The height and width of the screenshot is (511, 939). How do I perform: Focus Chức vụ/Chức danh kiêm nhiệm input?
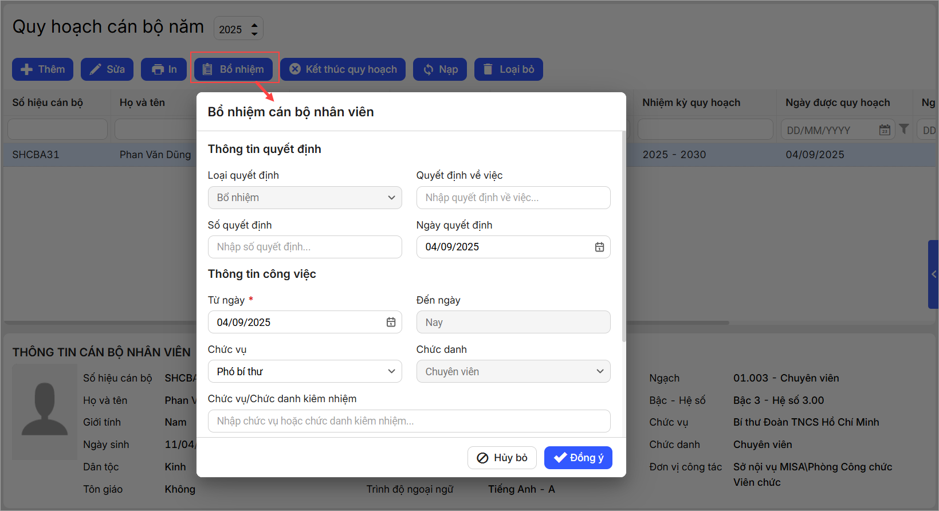409,421
